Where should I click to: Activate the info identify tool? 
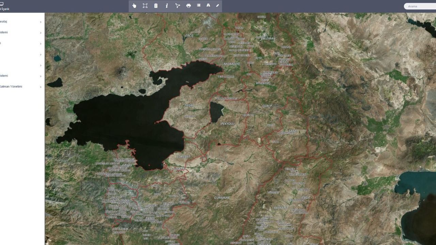click(167, 5)
